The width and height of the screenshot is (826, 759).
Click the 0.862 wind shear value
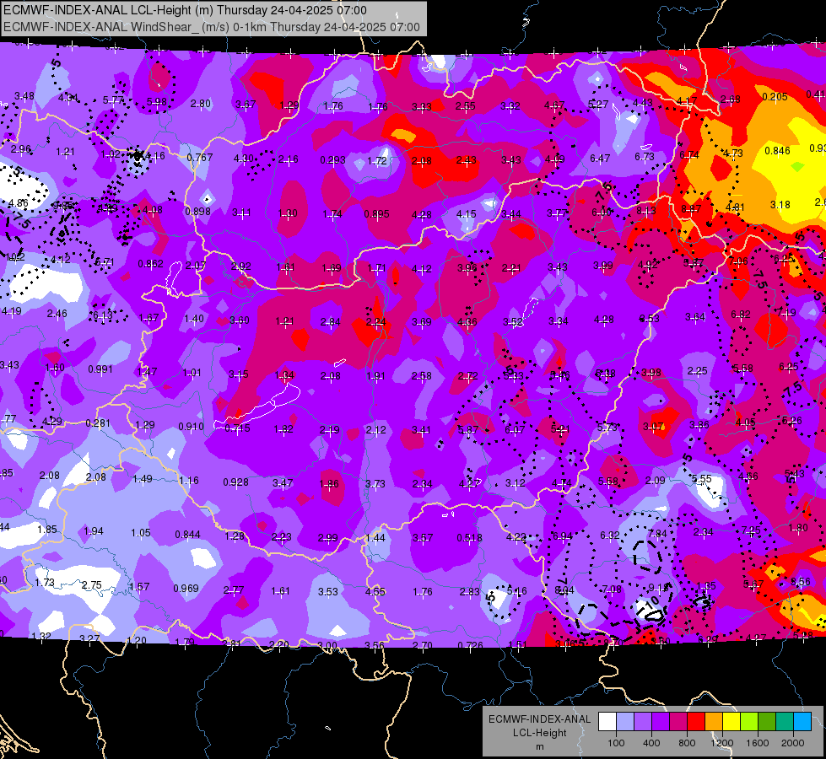[x=151, y=263]
